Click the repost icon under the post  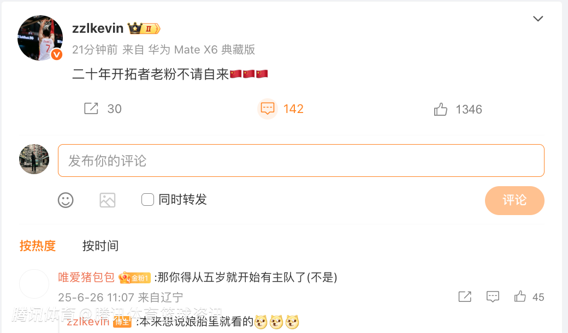click(x=91, y=109)
